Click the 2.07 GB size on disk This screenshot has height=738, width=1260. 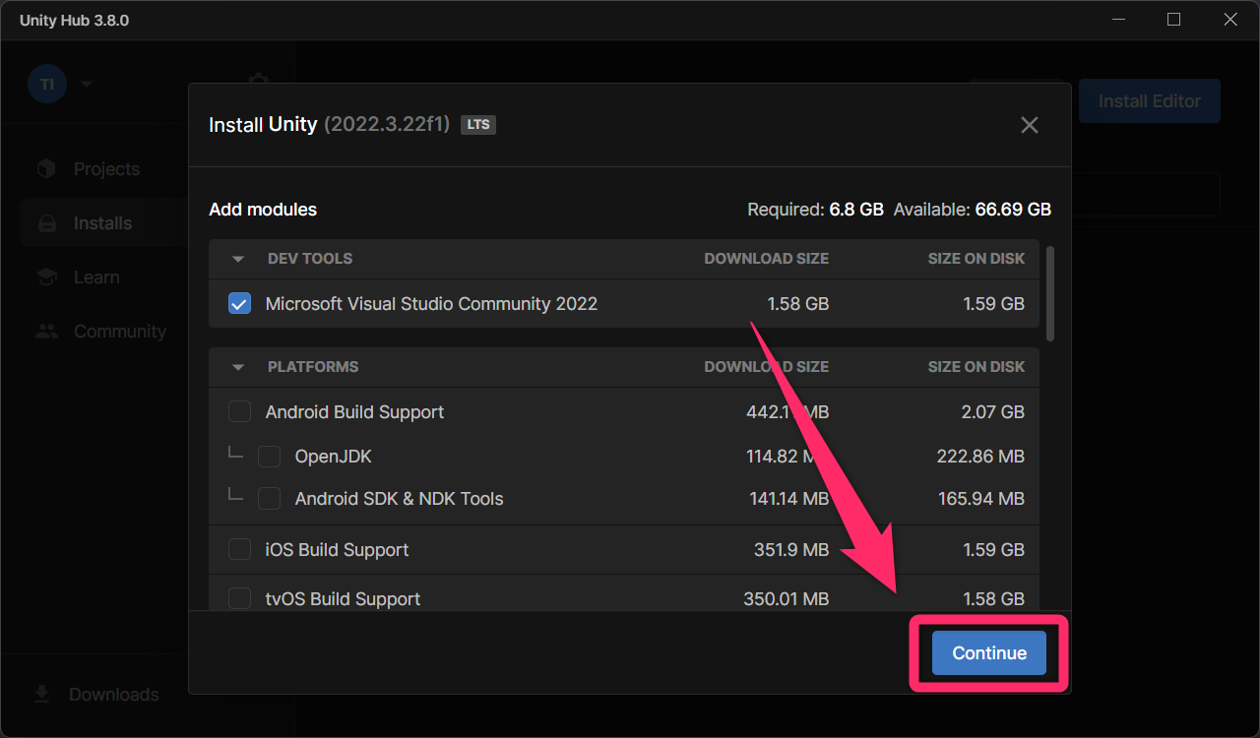click(993, 412)
